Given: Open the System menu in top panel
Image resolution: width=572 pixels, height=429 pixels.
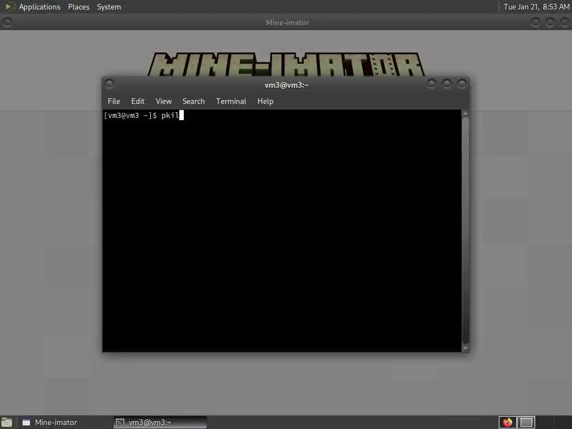Looking at the screenshot, I should click(x=109, y=7).
